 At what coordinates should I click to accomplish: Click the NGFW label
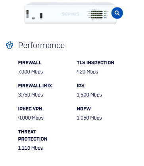[x=84, y=109]
